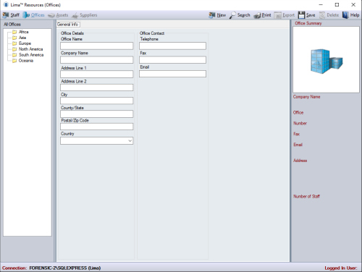Click the New button label

(x=222, y=15)
